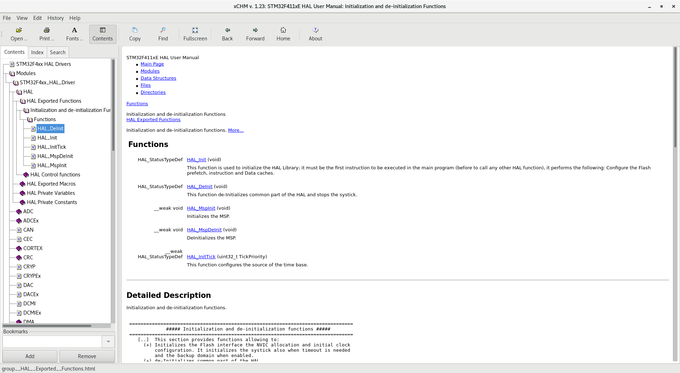The image size is (680, 373).
Task: Switch to the Index tab
Action: (x=37, y=52)
